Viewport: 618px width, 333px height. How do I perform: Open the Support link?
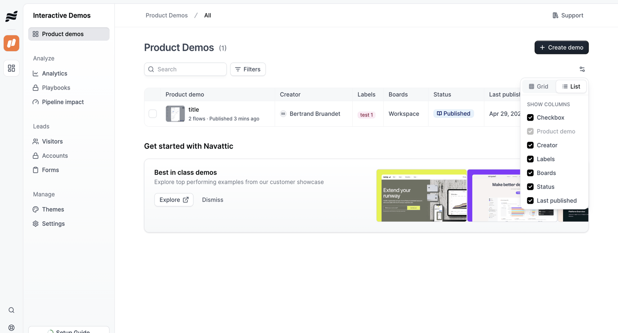[x=568, y=16]
